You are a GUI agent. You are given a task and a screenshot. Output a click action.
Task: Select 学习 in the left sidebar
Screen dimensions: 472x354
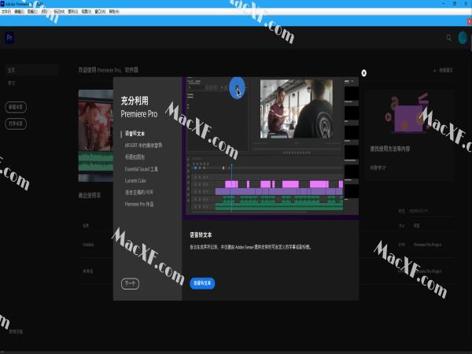point(12,83)
